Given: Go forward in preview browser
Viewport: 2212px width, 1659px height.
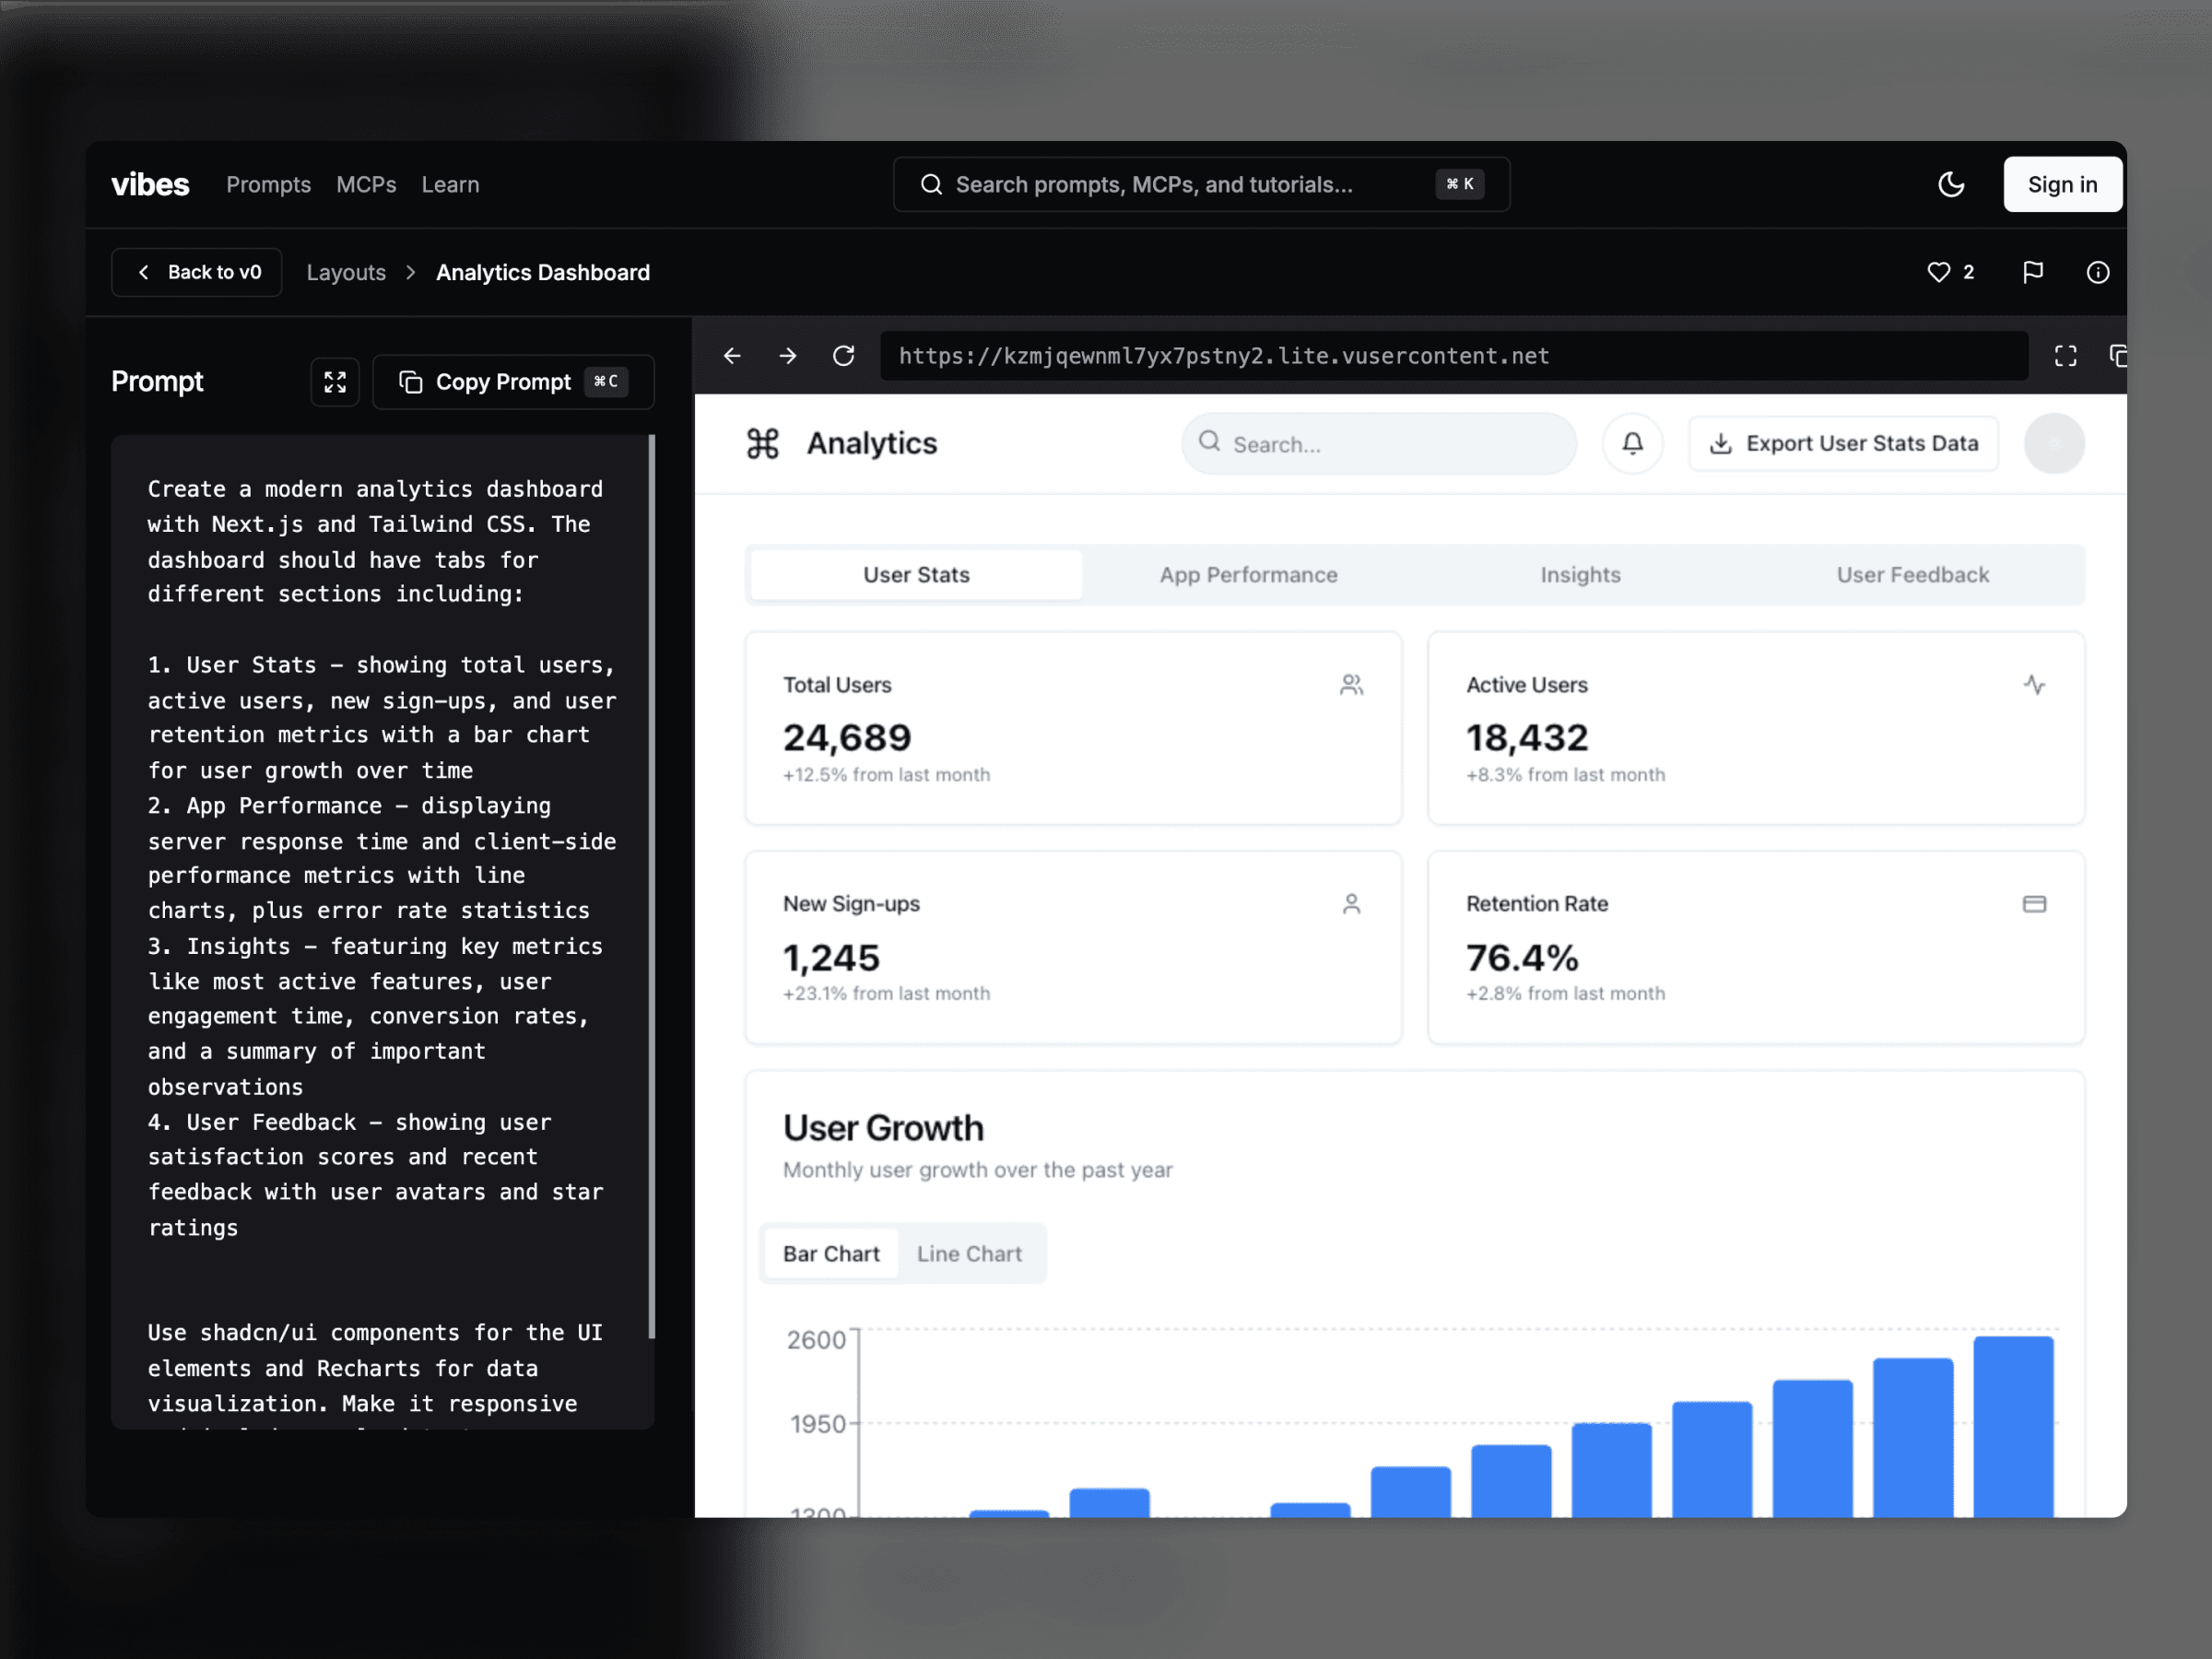Looking at the screenshot, I should (788, 356).
